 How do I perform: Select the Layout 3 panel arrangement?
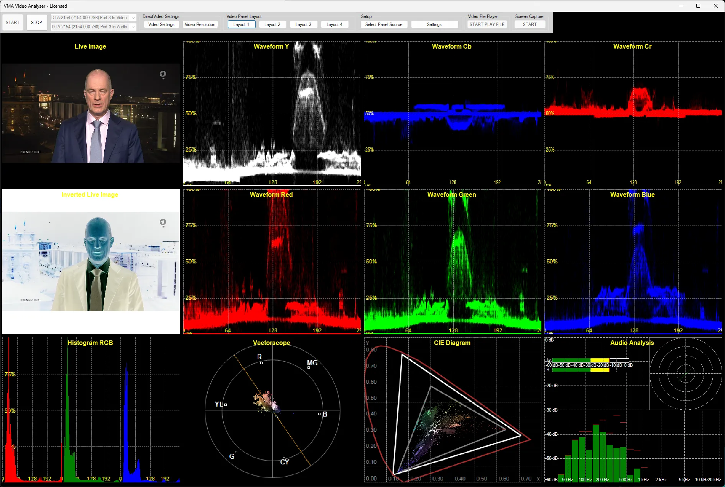point(303,25)
